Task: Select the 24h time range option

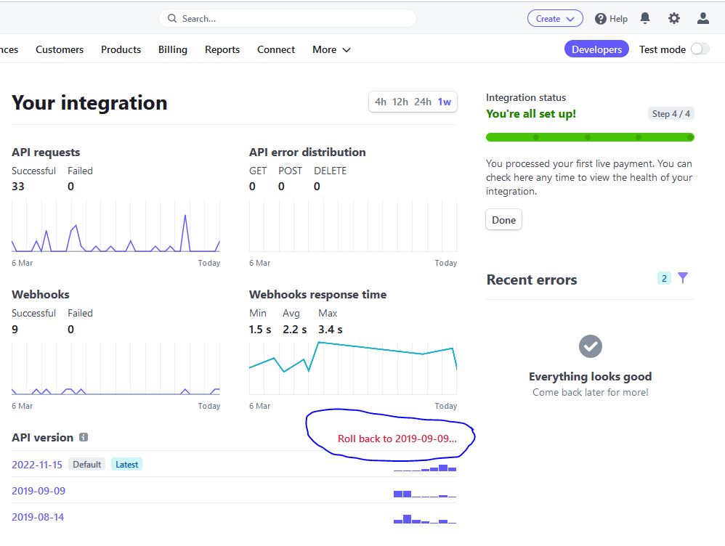Action: click(x=423, y=102)
